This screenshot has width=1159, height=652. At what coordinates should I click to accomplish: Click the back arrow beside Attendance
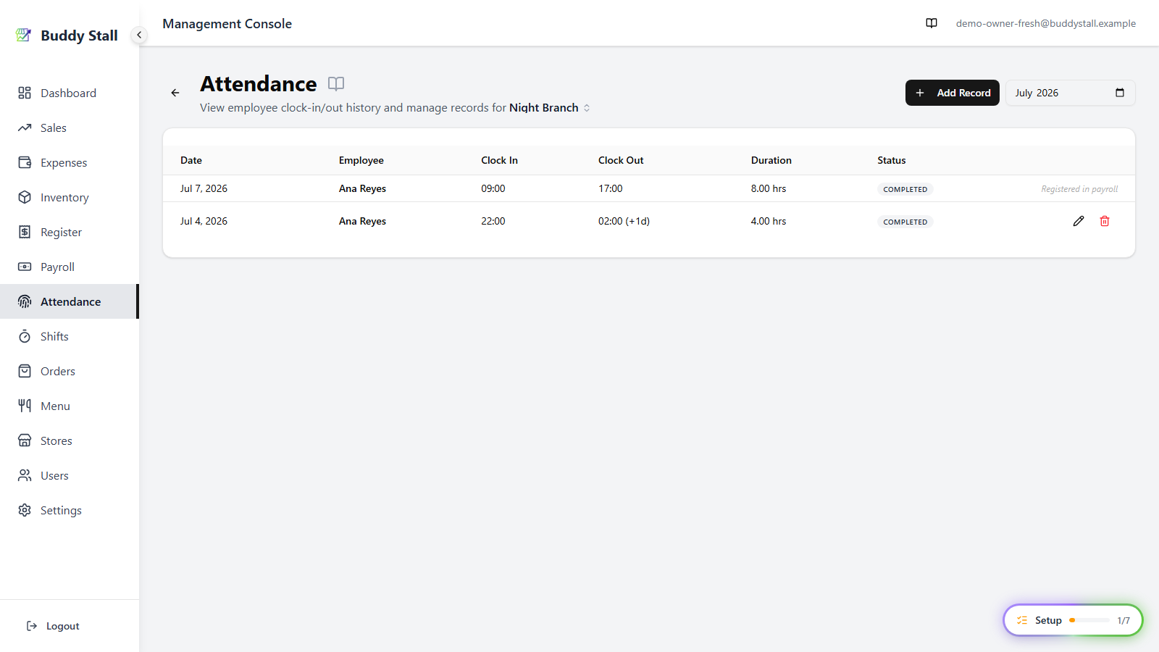(175, 93)
